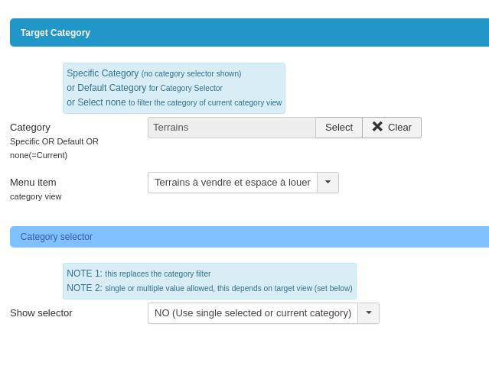Click the 'Menu item' field label

33,183
